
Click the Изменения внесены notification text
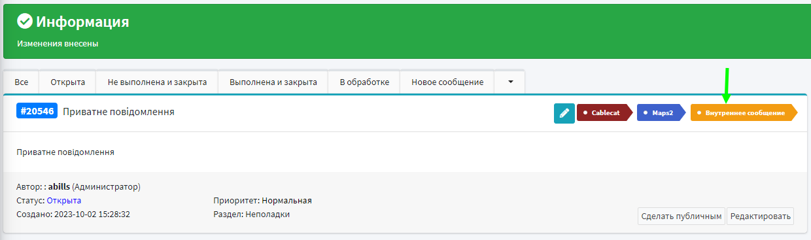point(58,44)
